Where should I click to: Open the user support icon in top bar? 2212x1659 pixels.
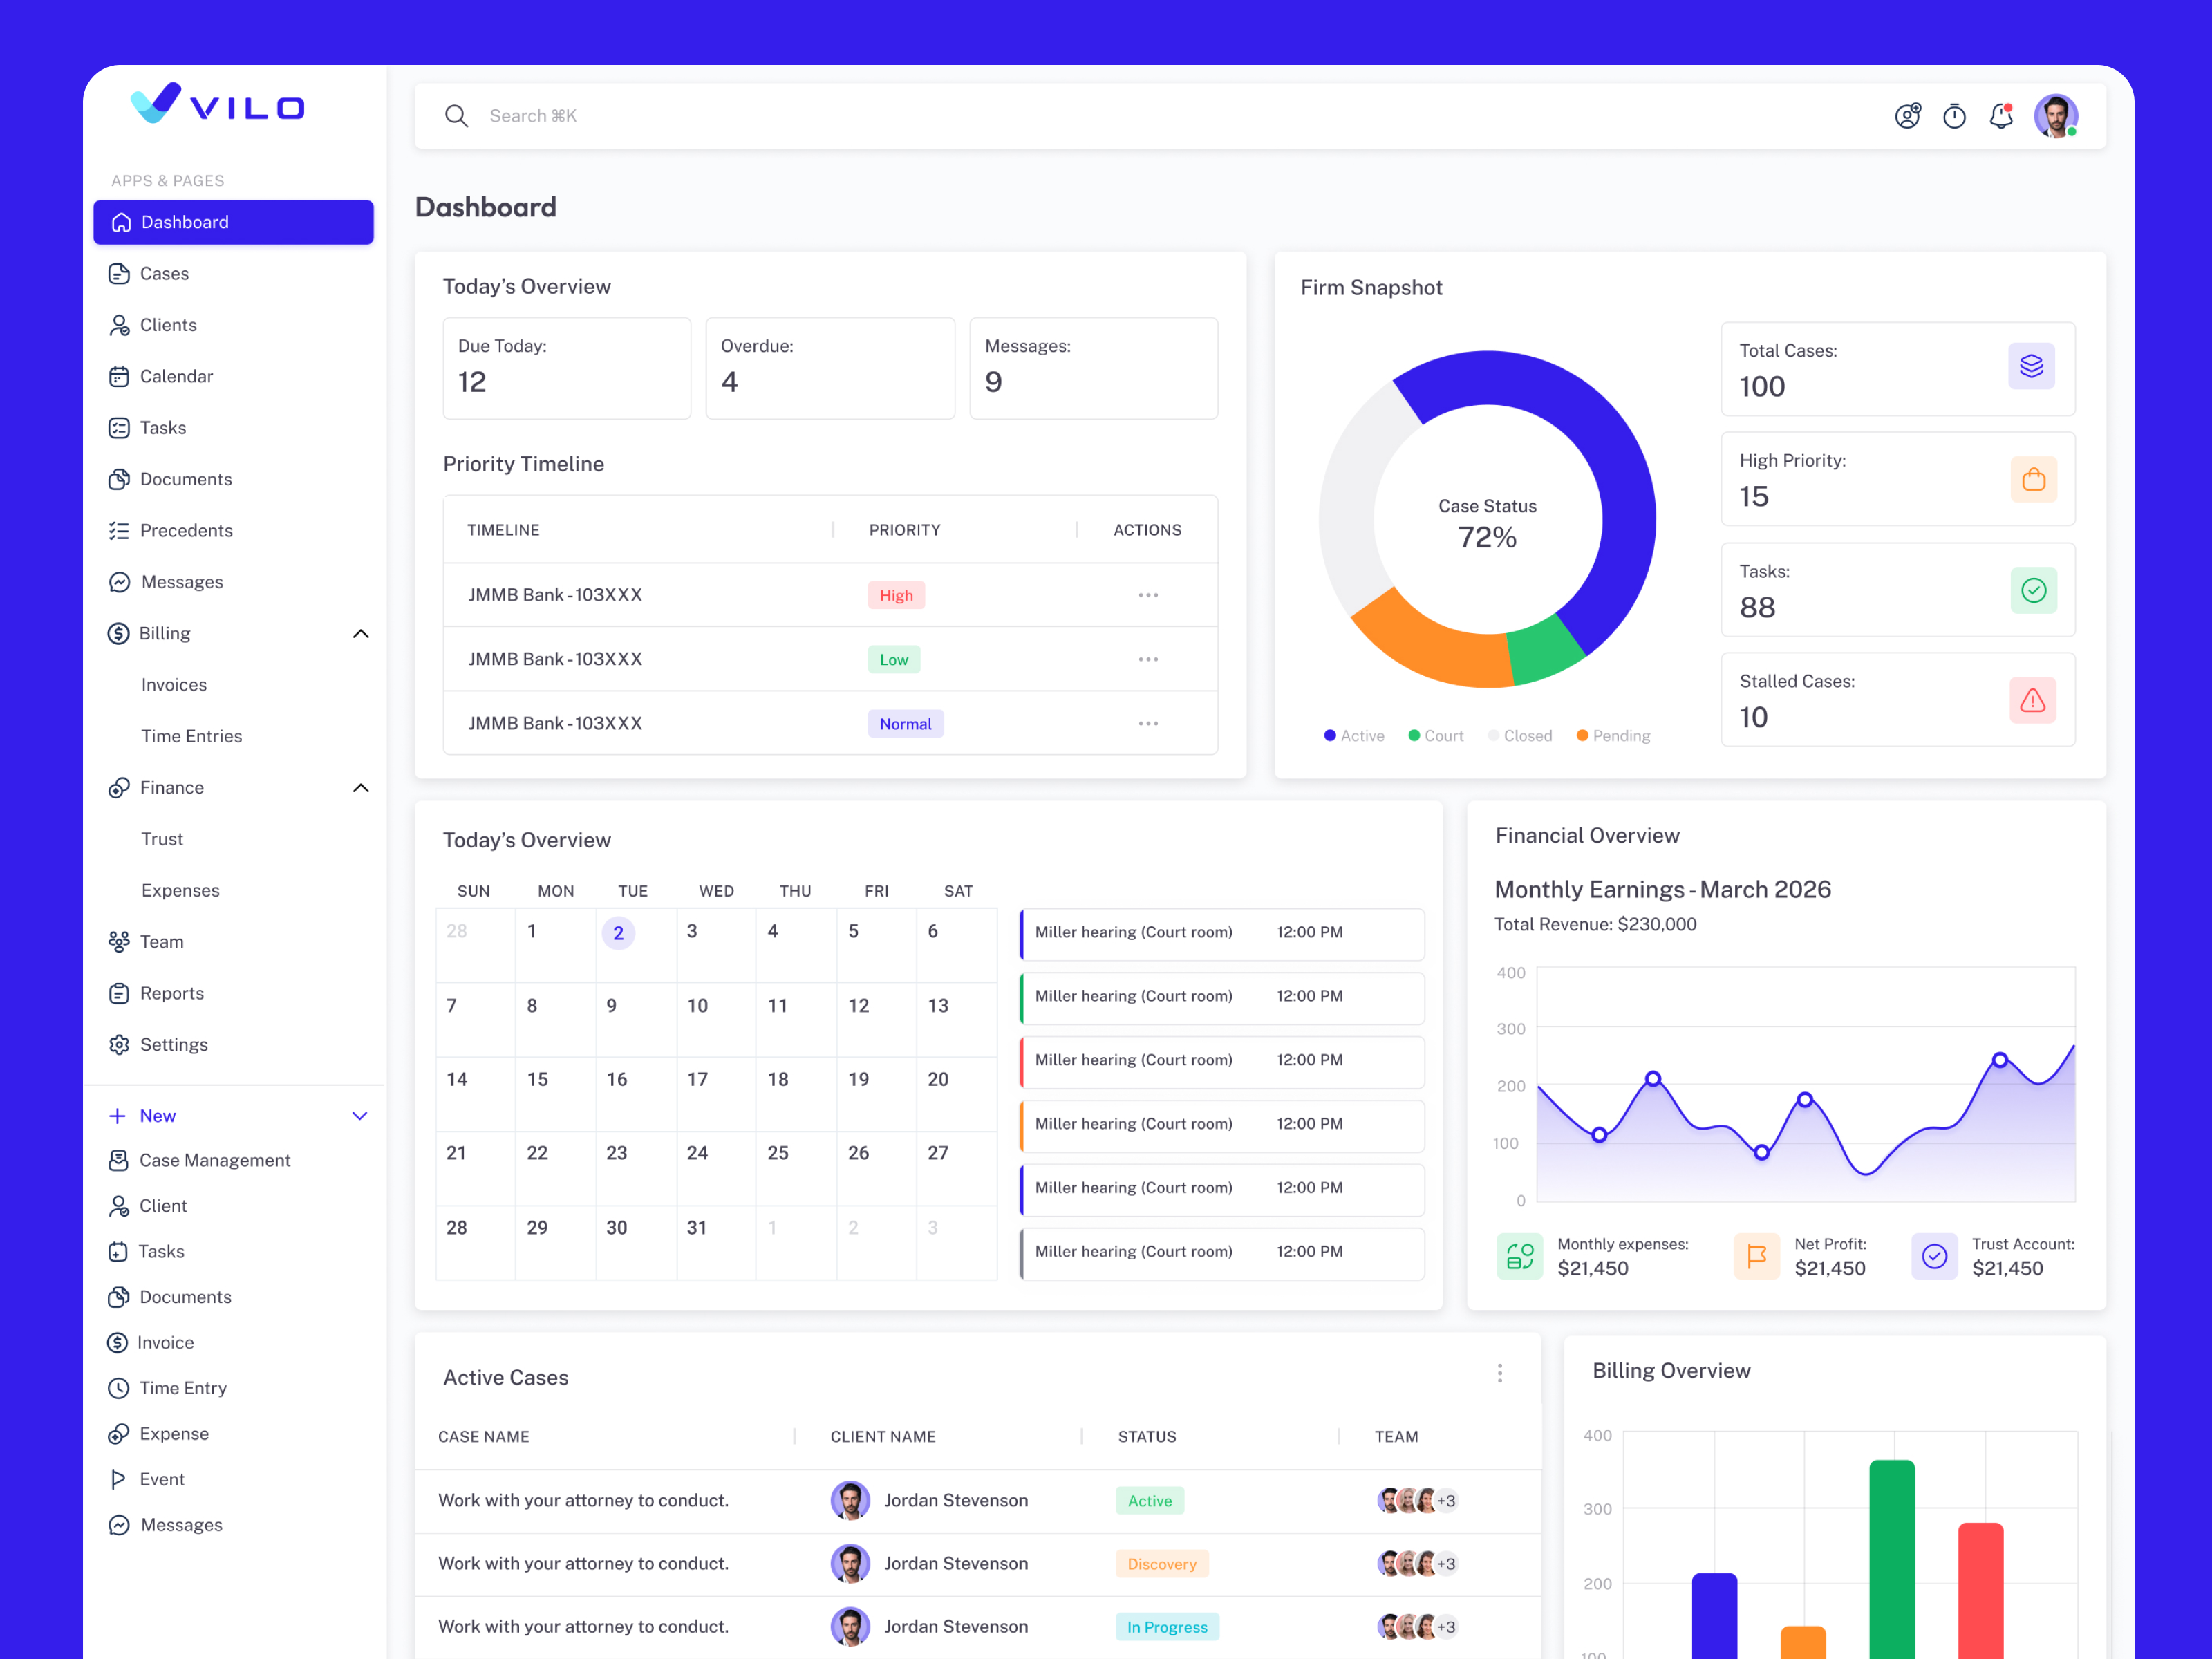click(1907, 116)
